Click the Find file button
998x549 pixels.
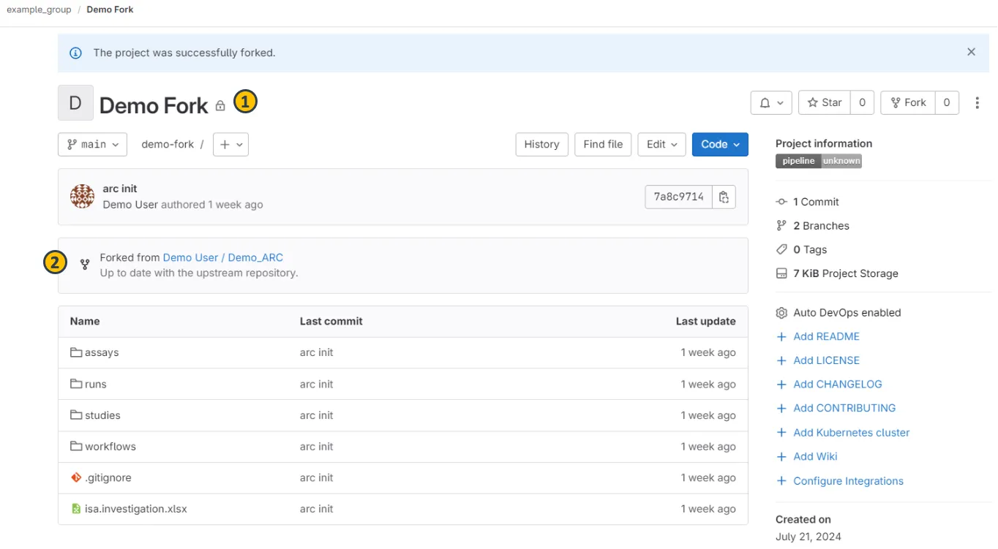pos(603,145)
